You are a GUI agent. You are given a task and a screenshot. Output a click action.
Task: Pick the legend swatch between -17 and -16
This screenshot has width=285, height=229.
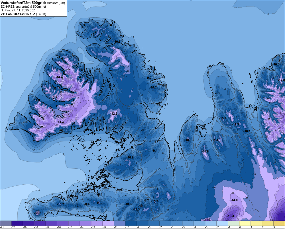click(x=51, y=223)
